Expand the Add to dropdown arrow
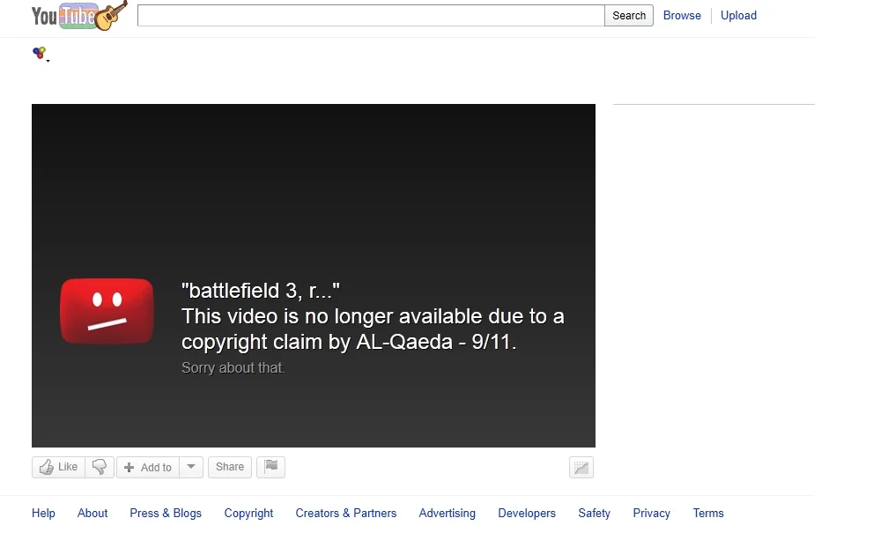The image size is (888, 555). pyautogui.click(x=191, y=467)
